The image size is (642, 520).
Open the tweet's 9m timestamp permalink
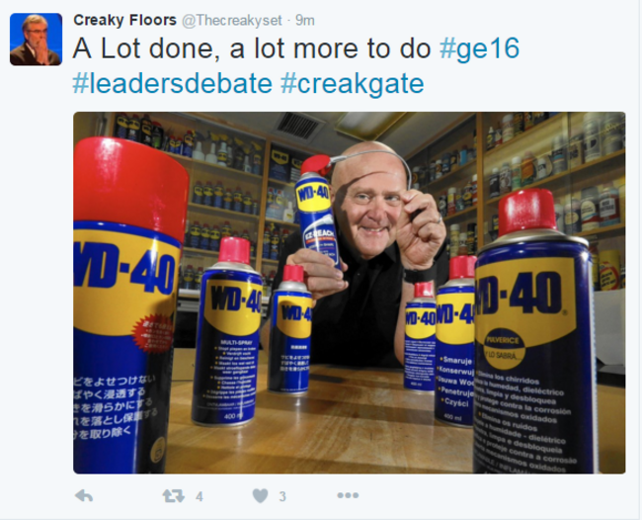pos(305,20)
